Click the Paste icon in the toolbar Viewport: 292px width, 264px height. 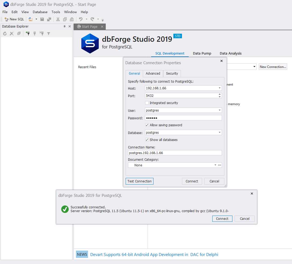click(72, 19)
